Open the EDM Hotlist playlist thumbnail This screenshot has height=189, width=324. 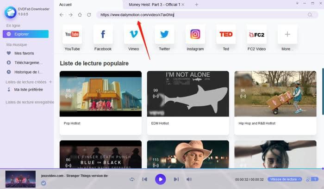click(188, 94)
